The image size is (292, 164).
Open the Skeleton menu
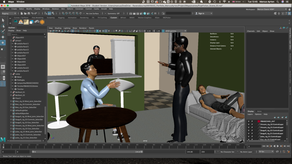[55, 9]
